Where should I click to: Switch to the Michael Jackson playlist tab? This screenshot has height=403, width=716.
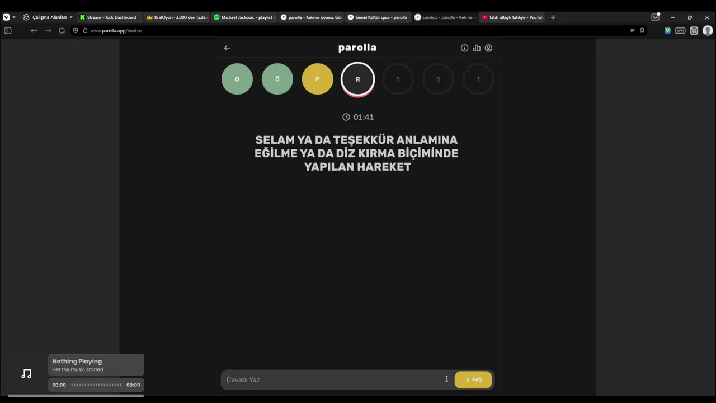click(x=243, y=17)
